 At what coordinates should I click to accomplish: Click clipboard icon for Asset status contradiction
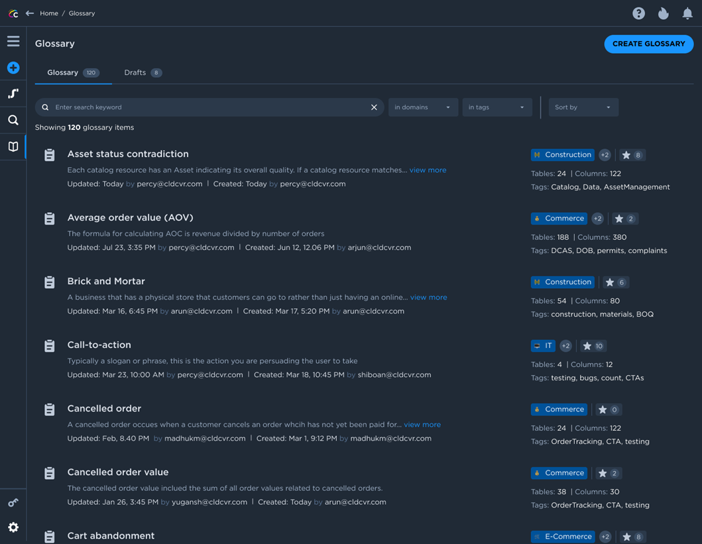click(x=49, y=155)
